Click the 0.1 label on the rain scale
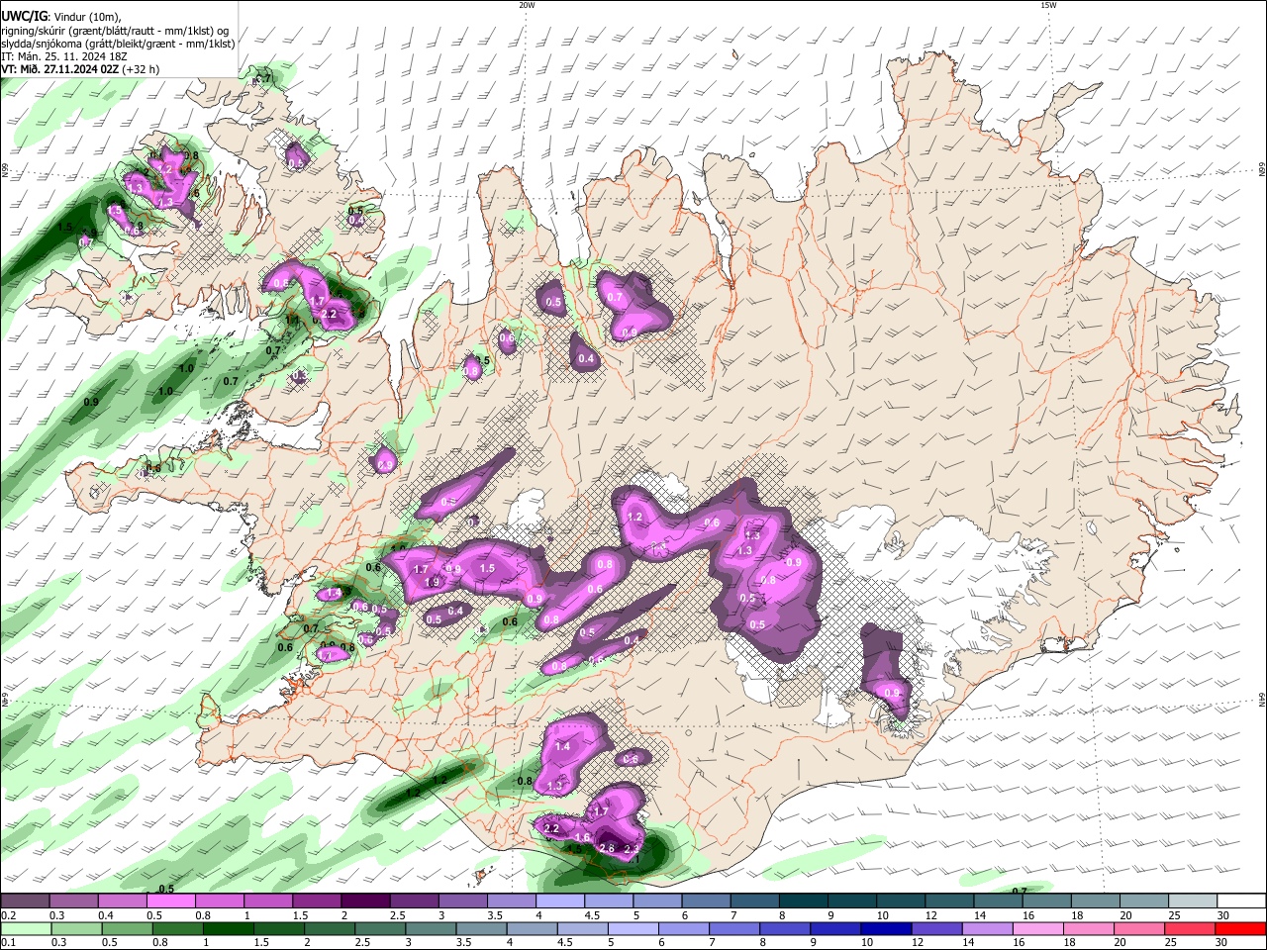The width and height of the screenshot is (1267, 950). [x=9, y=942]
